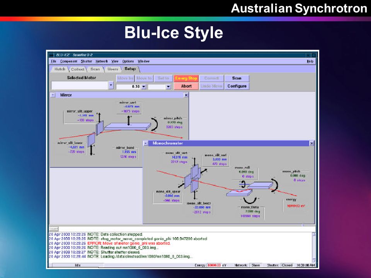Click the red energy value in Monochromator

coord(296,206)
